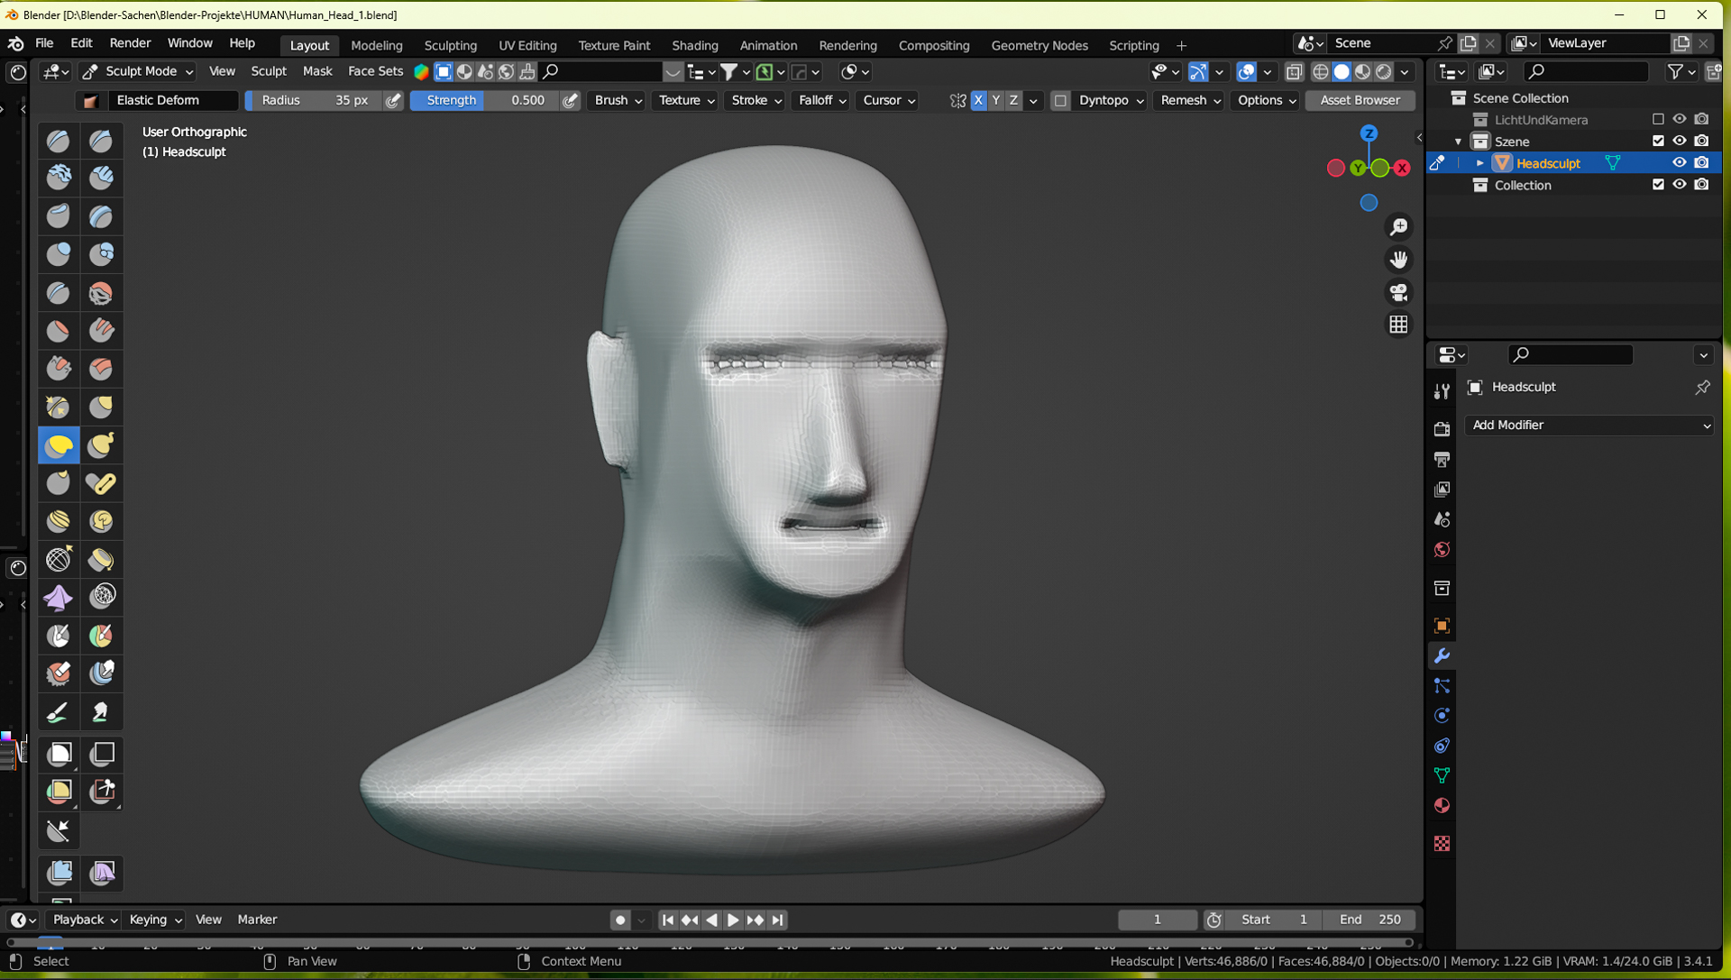1731x980 pixels.
Task: Select the Grab brush tool
Action: point(101,407)
